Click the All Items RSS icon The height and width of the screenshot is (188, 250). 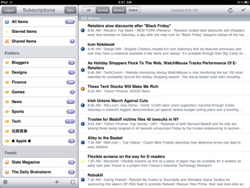coord(7,22)
